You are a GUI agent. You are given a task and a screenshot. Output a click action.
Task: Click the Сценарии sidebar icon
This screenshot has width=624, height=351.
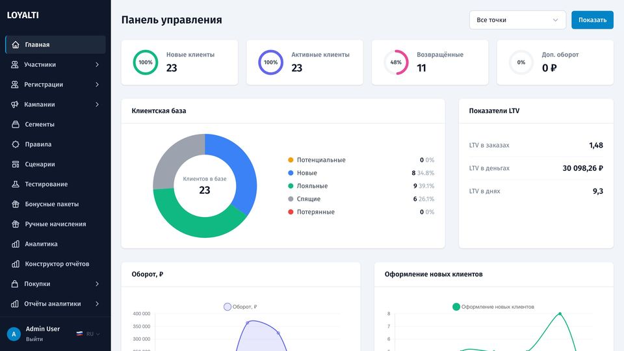click(x=16, y=164)
